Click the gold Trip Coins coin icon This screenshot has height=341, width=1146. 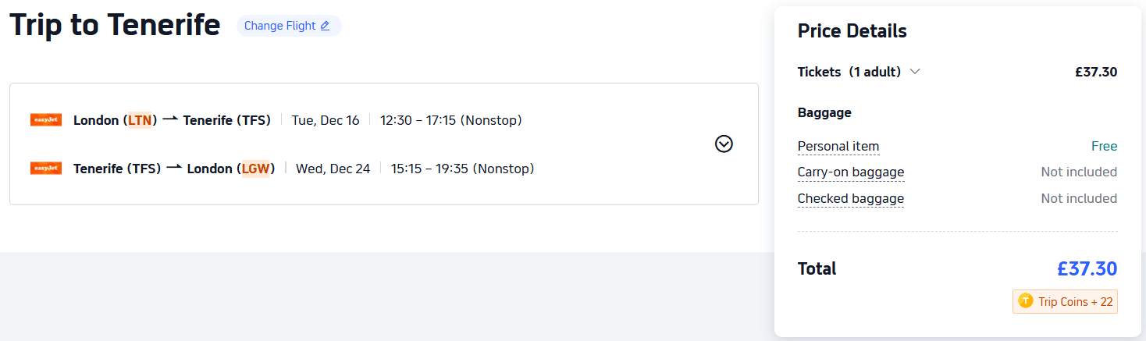coord(1026,301)
